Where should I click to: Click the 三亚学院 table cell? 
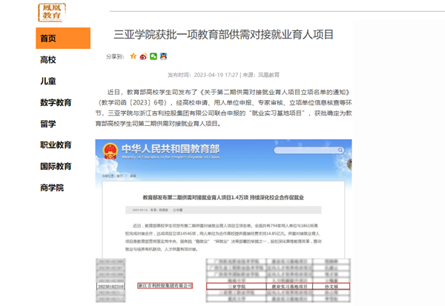(237, 287)
